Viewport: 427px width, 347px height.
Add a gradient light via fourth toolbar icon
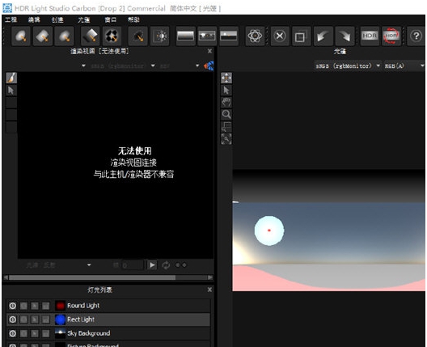pyautogui.click(x=91, y=36)
